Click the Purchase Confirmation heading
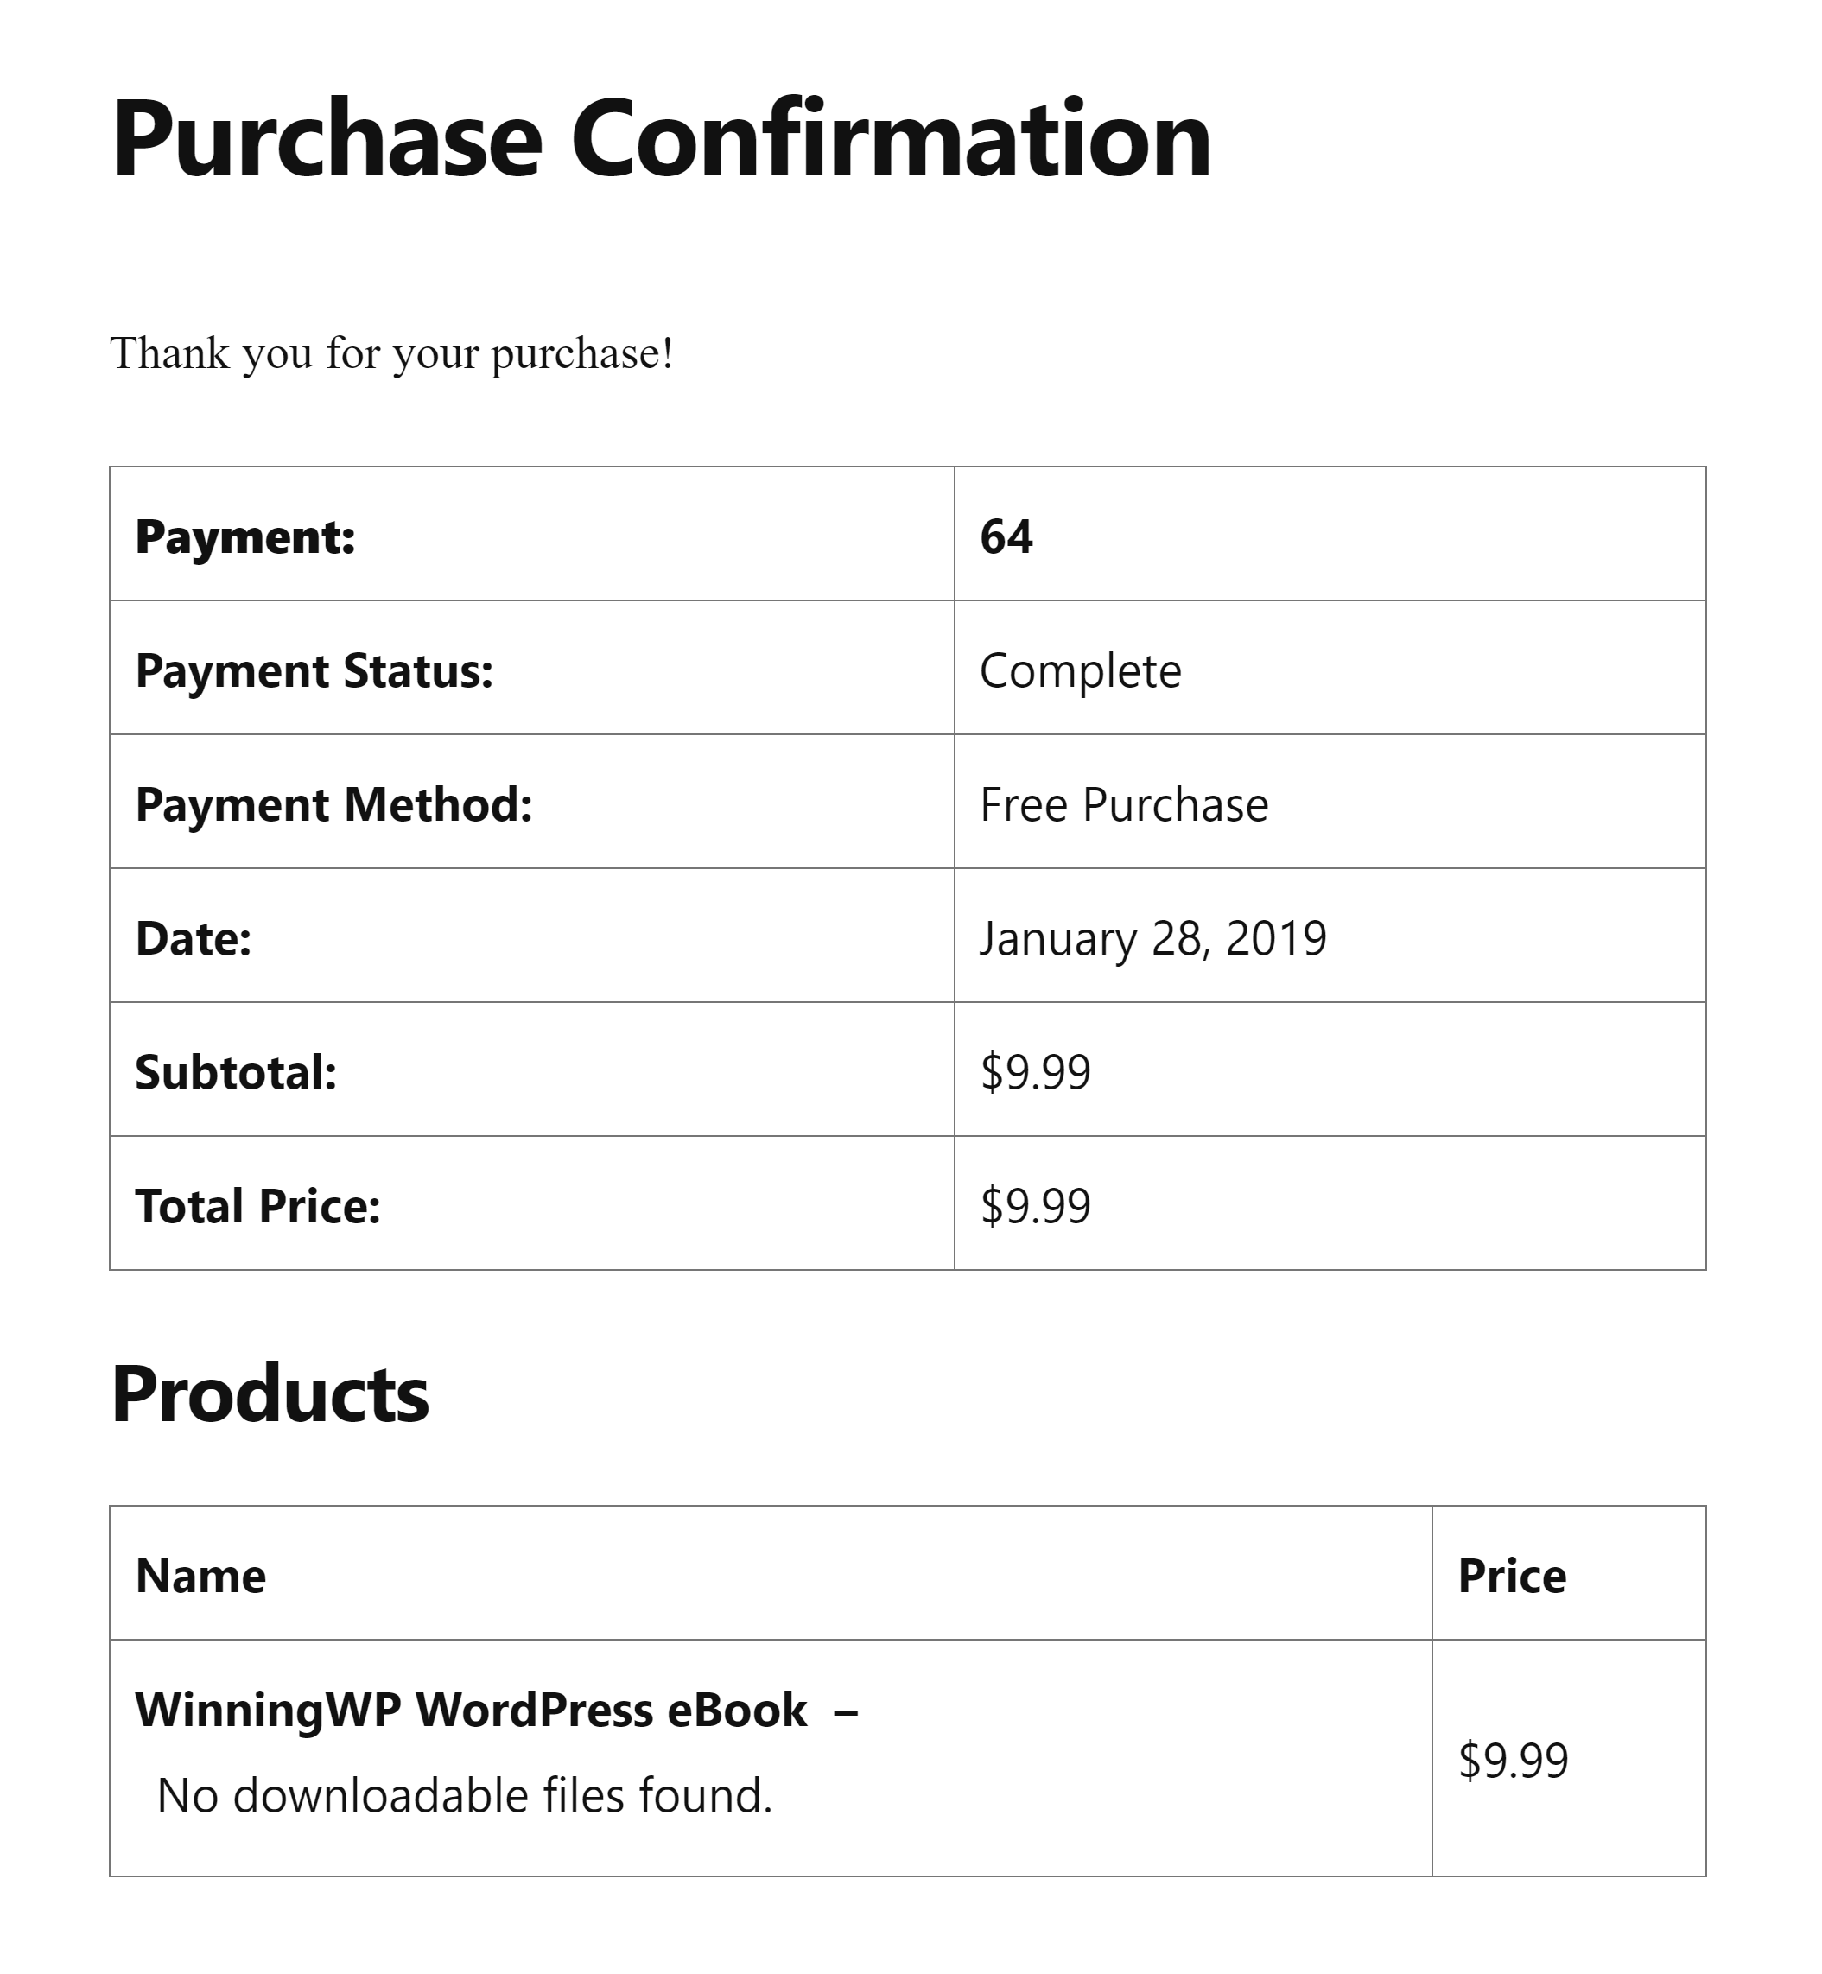The height and width of the screenshot is (1974, 1822). pyautogui.click(x=661, y=139)
